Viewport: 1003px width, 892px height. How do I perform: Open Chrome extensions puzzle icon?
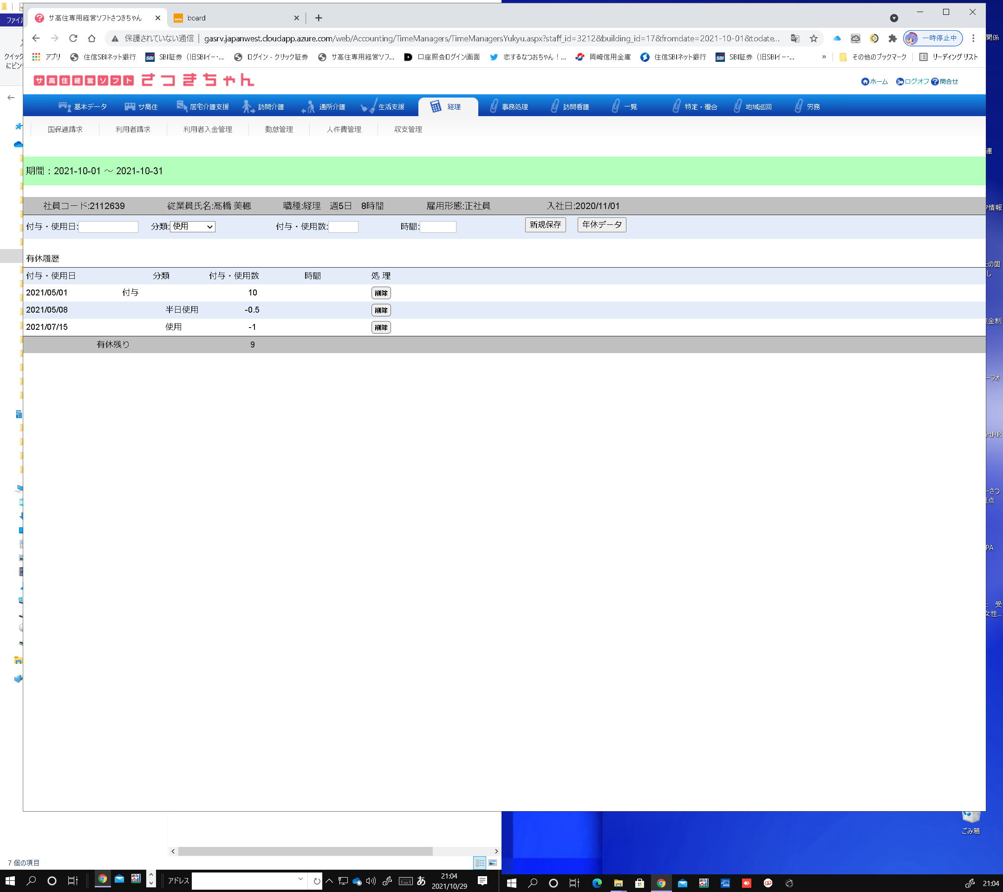(892, 38)
